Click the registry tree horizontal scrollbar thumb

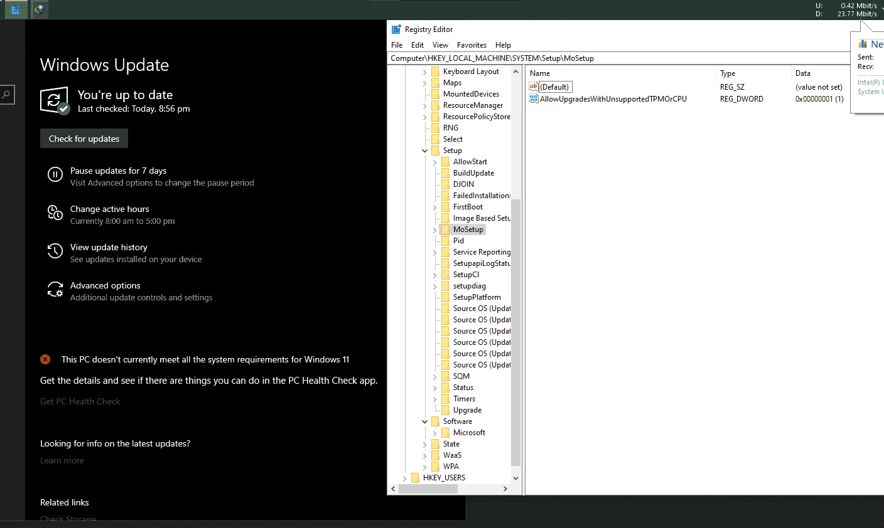tap(429, 488)
